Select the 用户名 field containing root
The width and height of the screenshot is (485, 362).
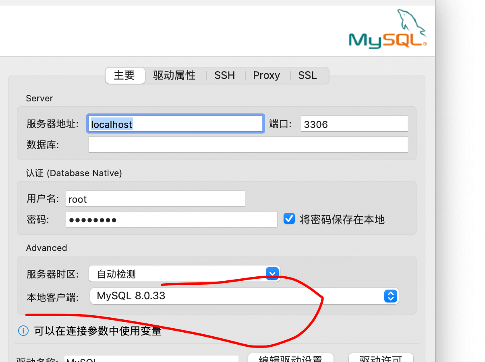155,199
